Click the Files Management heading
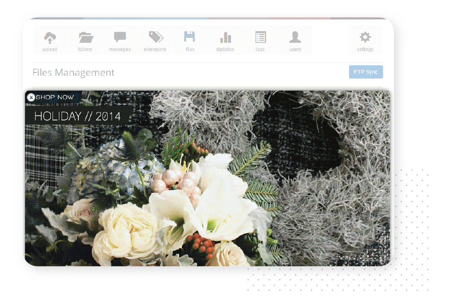Viewport: 452px width, 308px height. click(x=73, y=72)
